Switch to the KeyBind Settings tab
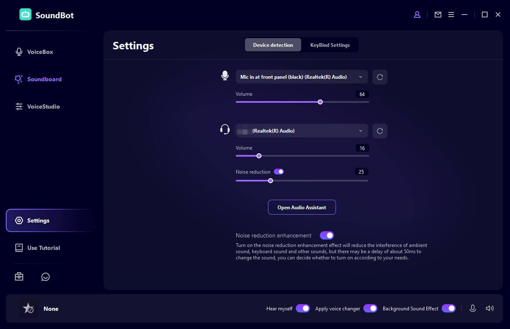This screenshot has height=329, width=510. point(330,45)
